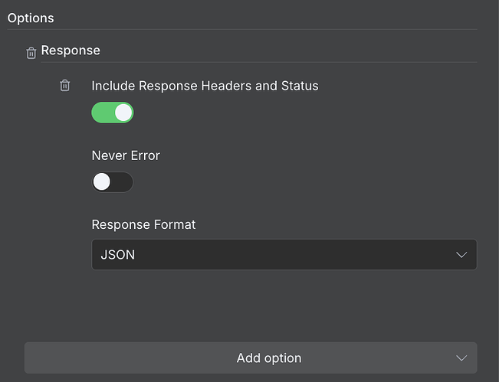Click the Response Format chevron arrow
This screenshot has height=382, width=499.
461,255
